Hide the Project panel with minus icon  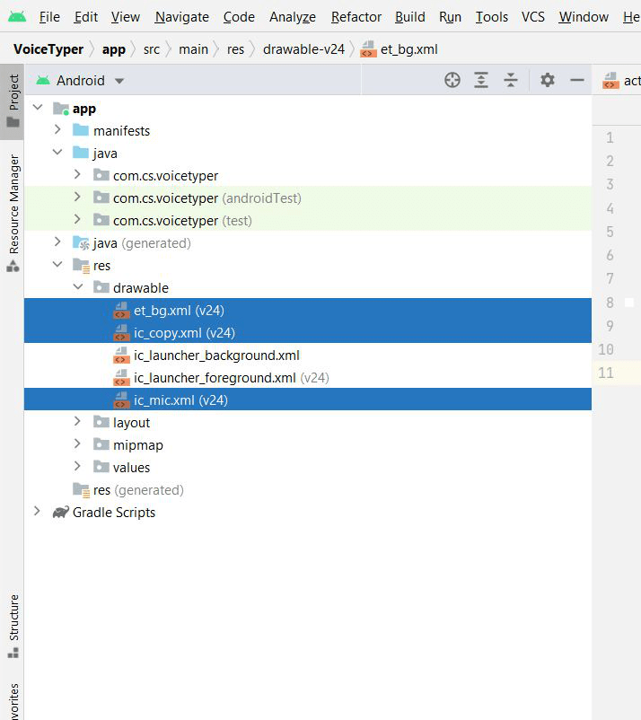coord(576,80)
